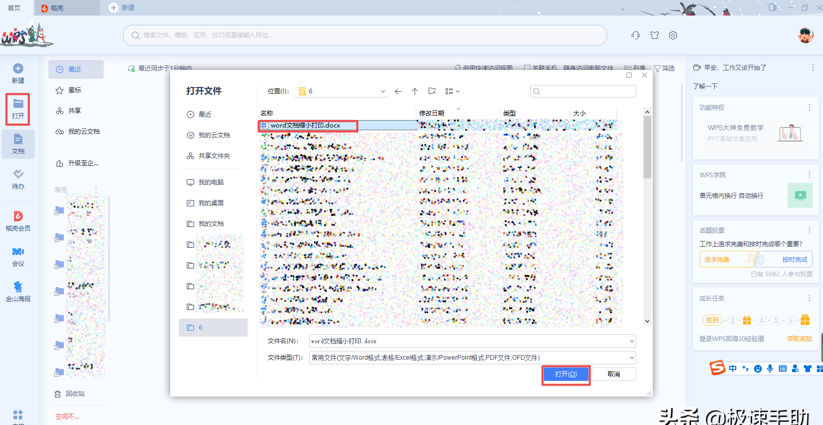Open the view mode dropdown in dialog toolbar
The height and width of the screenshot is (425, 823).
tap(452, 91)
